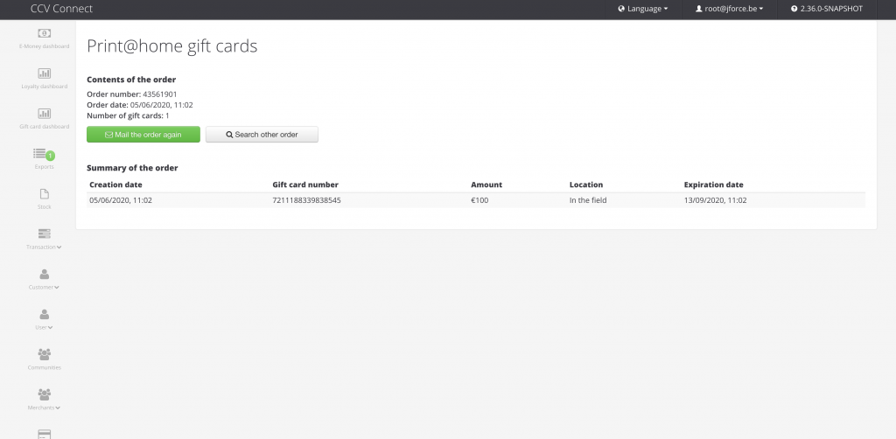Click the Location column header
Image resolution: width=896 pixels, height=439 pixels.
click(585, 185)
